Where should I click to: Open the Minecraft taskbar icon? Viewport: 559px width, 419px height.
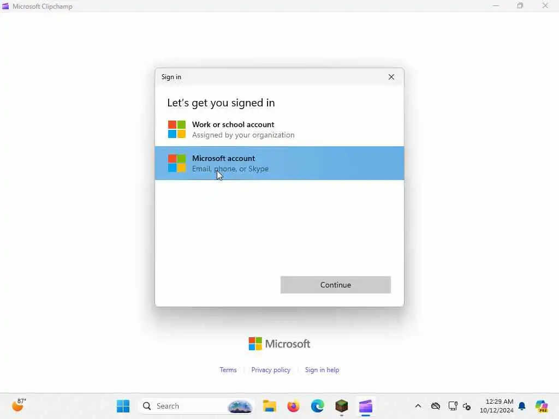tap(342, 406)
